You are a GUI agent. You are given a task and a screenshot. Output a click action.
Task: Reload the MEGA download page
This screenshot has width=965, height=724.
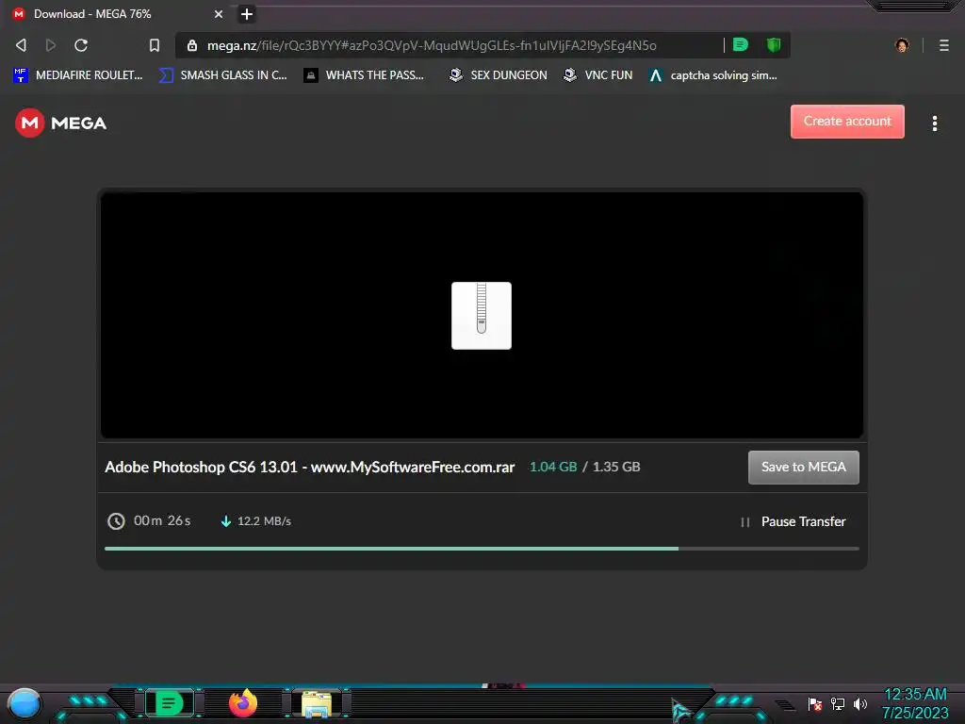click(x=81, y=45)
